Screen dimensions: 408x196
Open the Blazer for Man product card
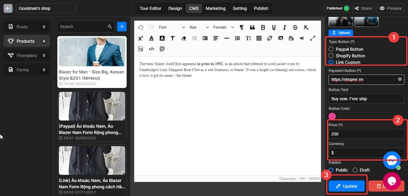tap(92, 62)
